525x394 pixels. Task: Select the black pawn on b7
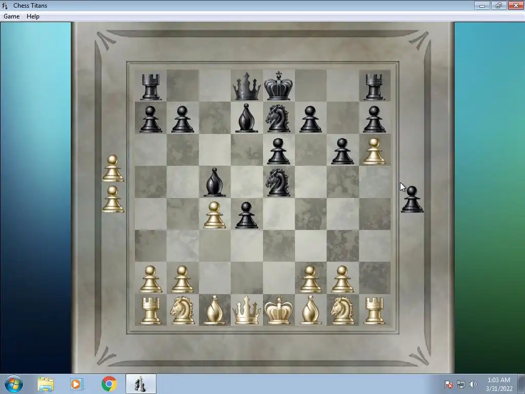(183, 119)
